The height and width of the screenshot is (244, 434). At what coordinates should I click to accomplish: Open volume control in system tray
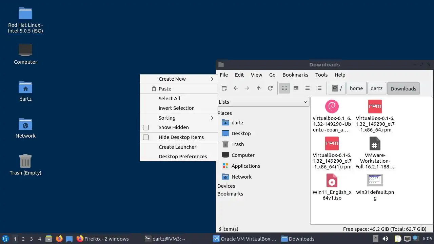[385, 239]
